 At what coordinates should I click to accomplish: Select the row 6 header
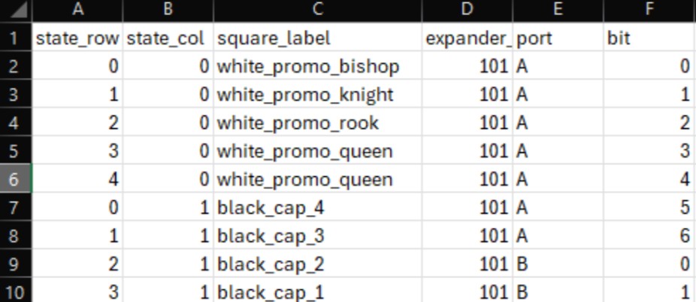click(16, 179)
